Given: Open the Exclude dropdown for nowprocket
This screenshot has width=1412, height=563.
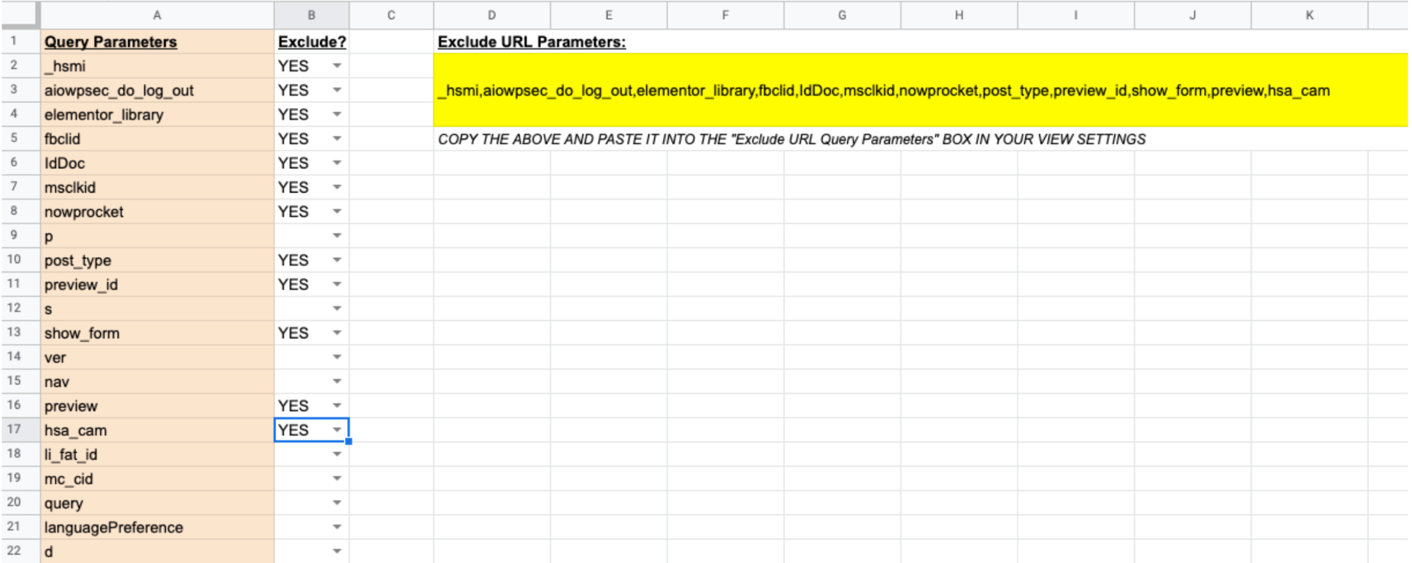Looking at the screenshot, I should click(337, 212).
